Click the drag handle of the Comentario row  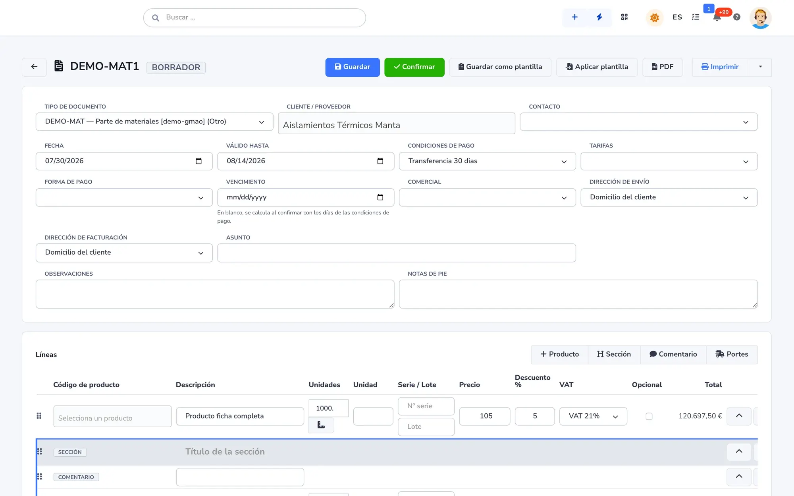pos(39,477)
